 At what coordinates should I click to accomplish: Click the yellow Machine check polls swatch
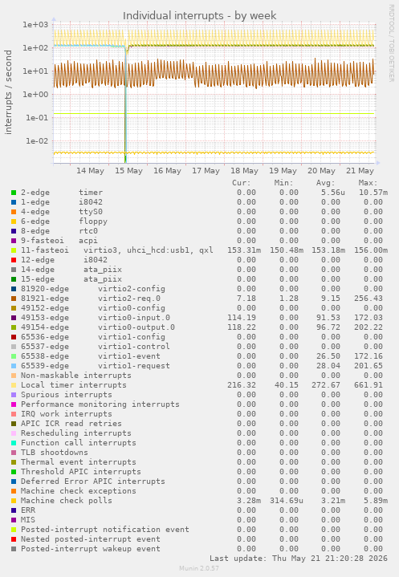coord(14,501)
